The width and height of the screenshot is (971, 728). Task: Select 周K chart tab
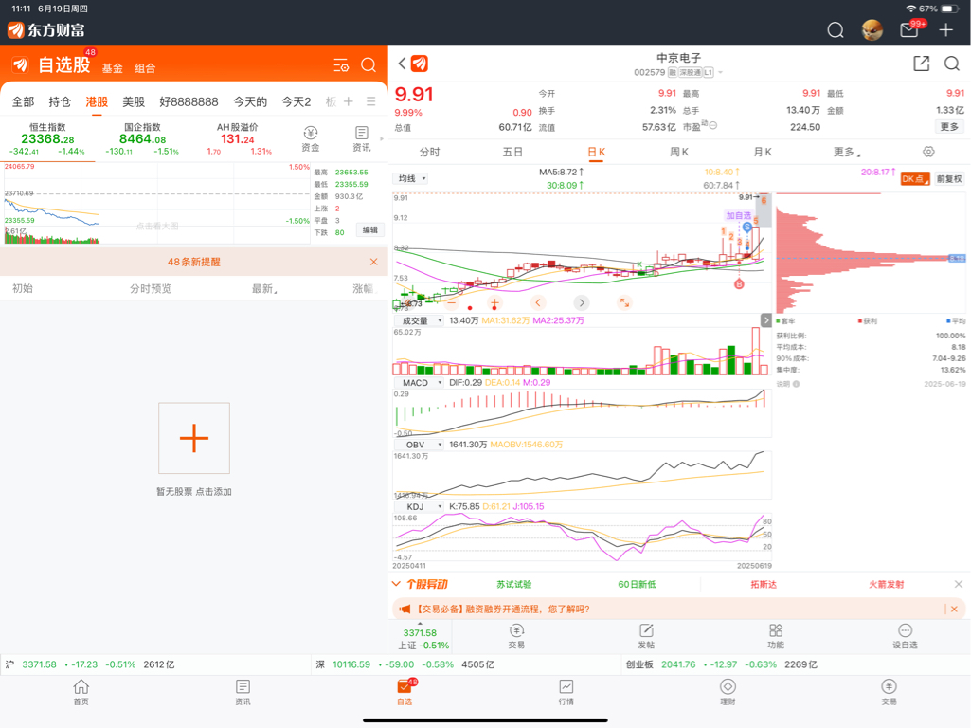tap(679, 152)
